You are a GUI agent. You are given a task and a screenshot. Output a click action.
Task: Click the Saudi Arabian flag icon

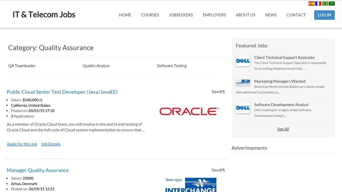(x=332, y=3)
